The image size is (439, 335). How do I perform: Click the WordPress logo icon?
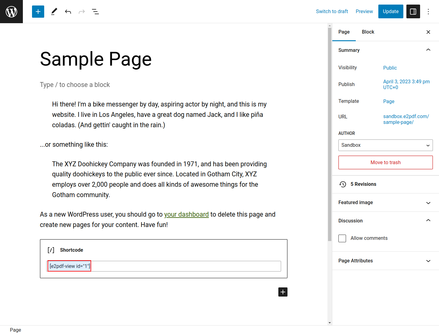pos(11,12)
